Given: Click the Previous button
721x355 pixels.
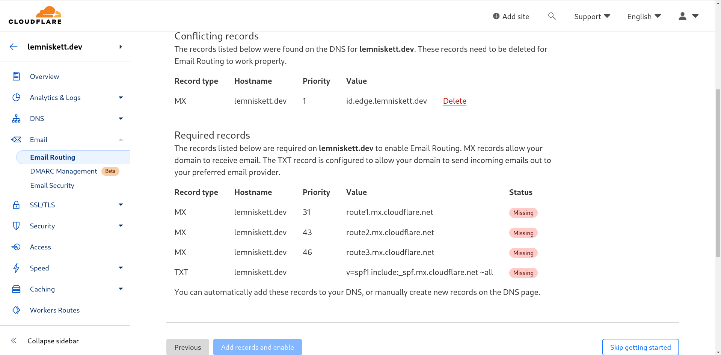Looking at the screenshot, I should click(188, 347).
